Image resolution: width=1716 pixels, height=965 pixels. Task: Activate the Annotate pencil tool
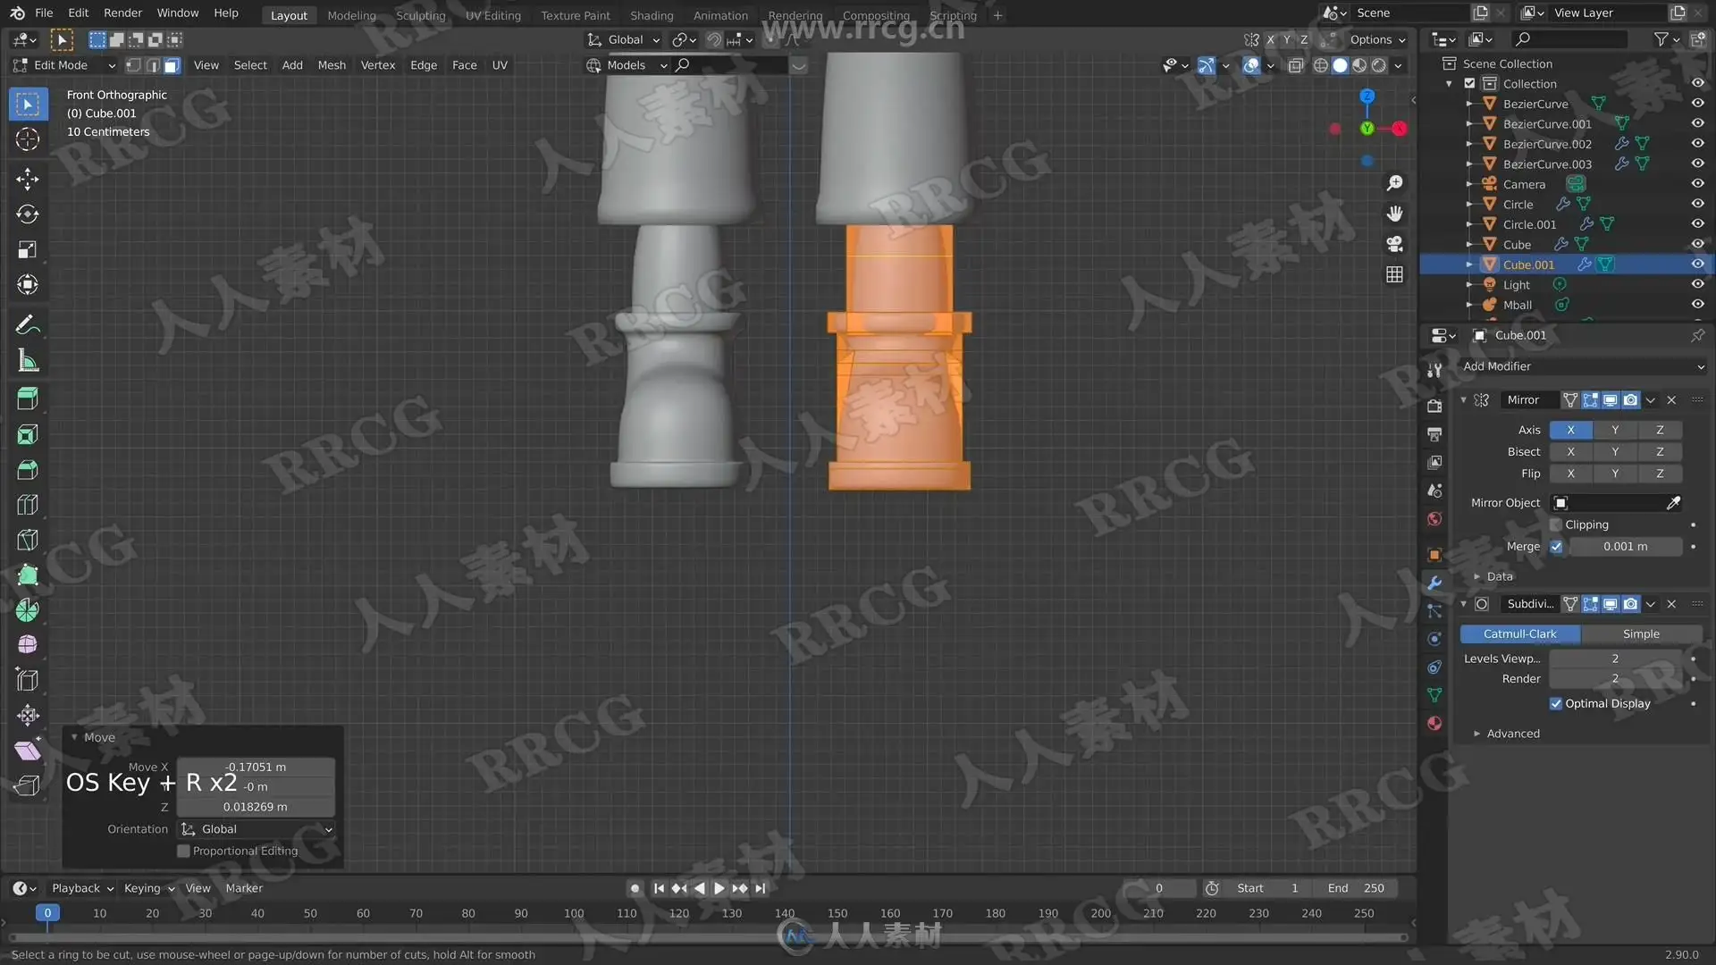[x=28, y=324]
